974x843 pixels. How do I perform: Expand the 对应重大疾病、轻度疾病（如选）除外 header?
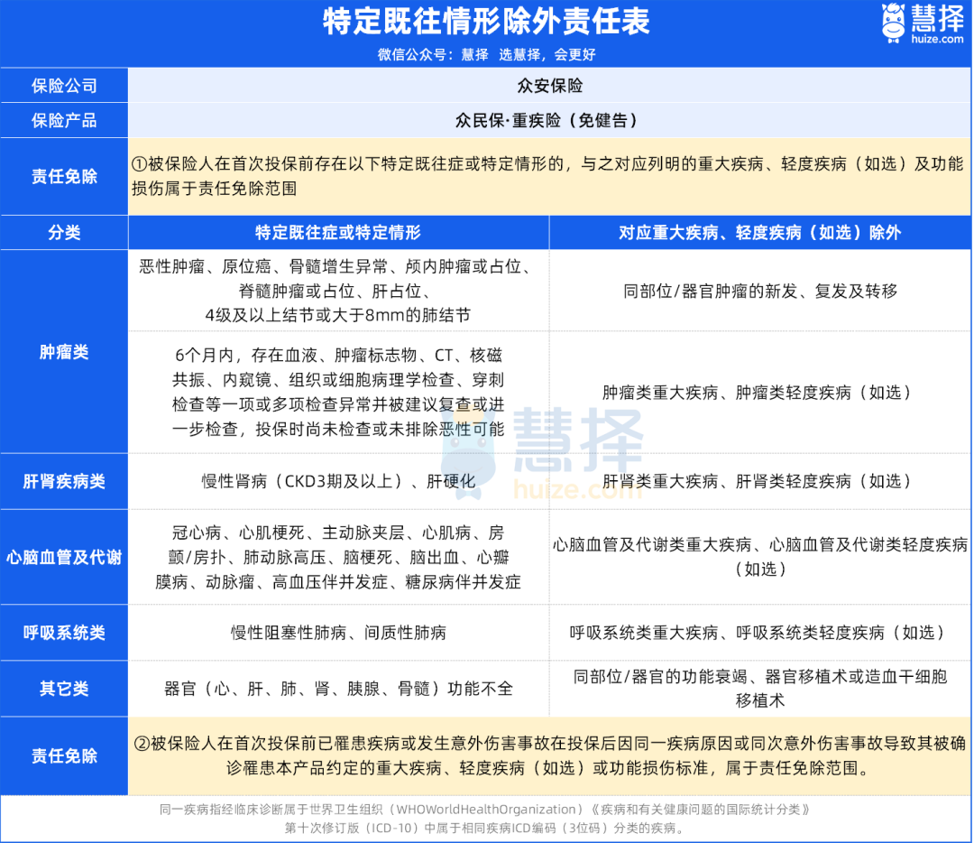[761, 232]
